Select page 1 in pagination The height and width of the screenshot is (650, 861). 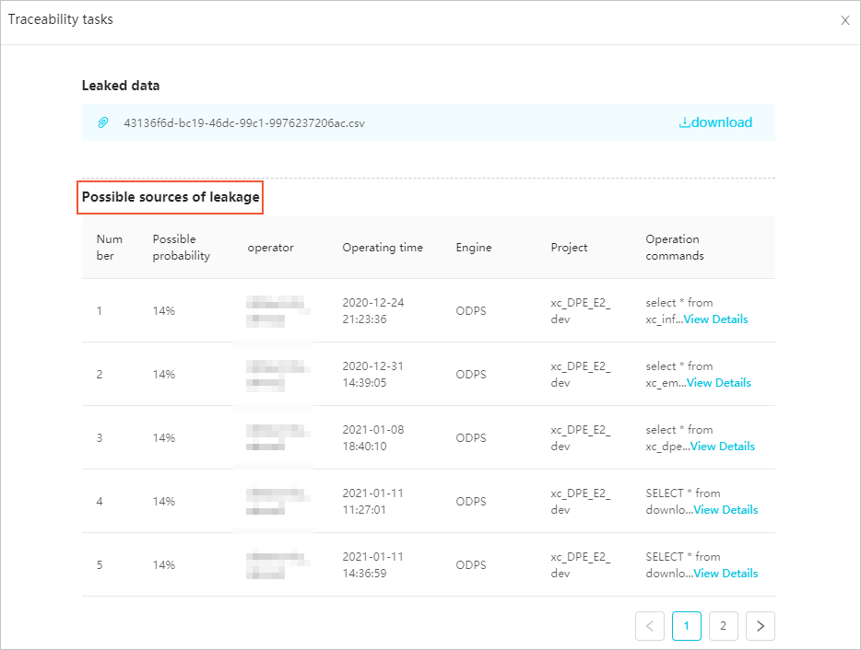point(687,626)
